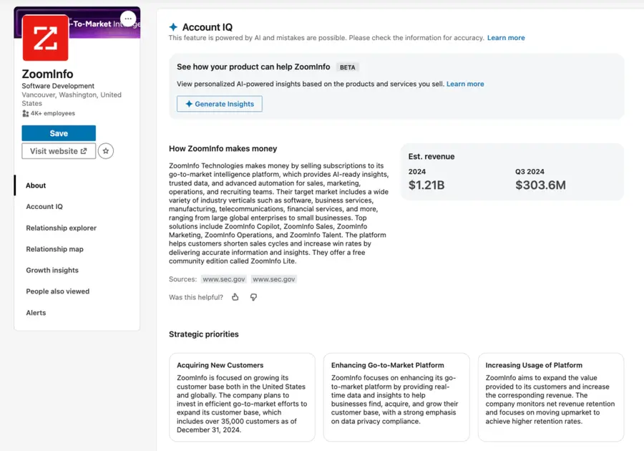Toggle the star to favorite ZoomInfo
The width and height of the screenshot is (644, 451).
106,151
